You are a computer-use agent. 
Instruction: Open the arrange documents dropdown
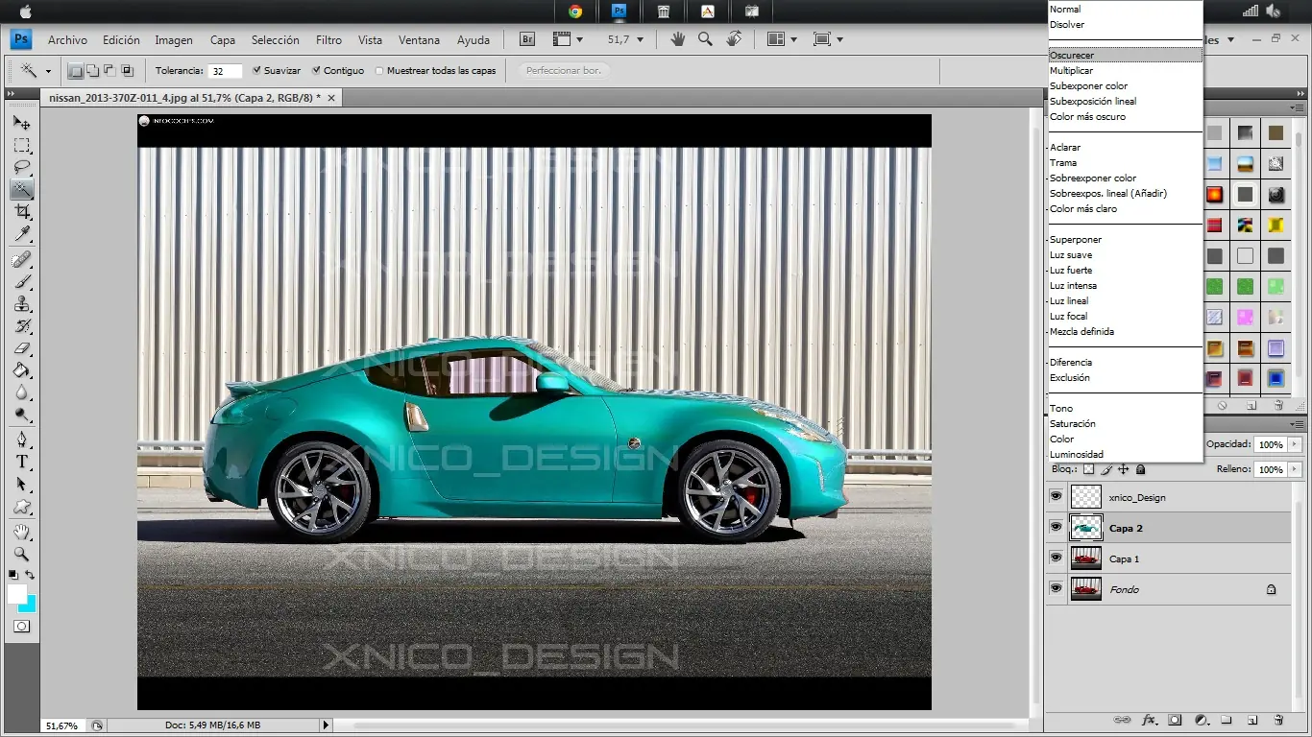(783, 39)
